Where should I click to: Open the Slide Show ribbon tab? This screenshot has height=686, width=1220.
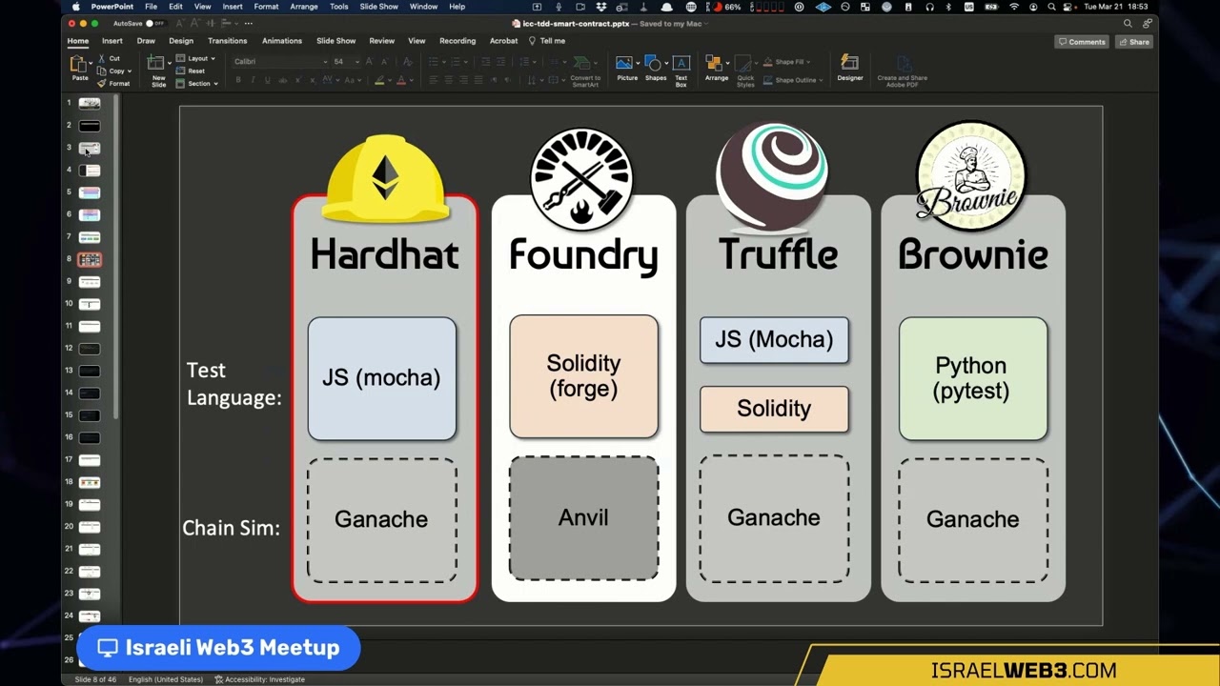(x=335, y=41)
